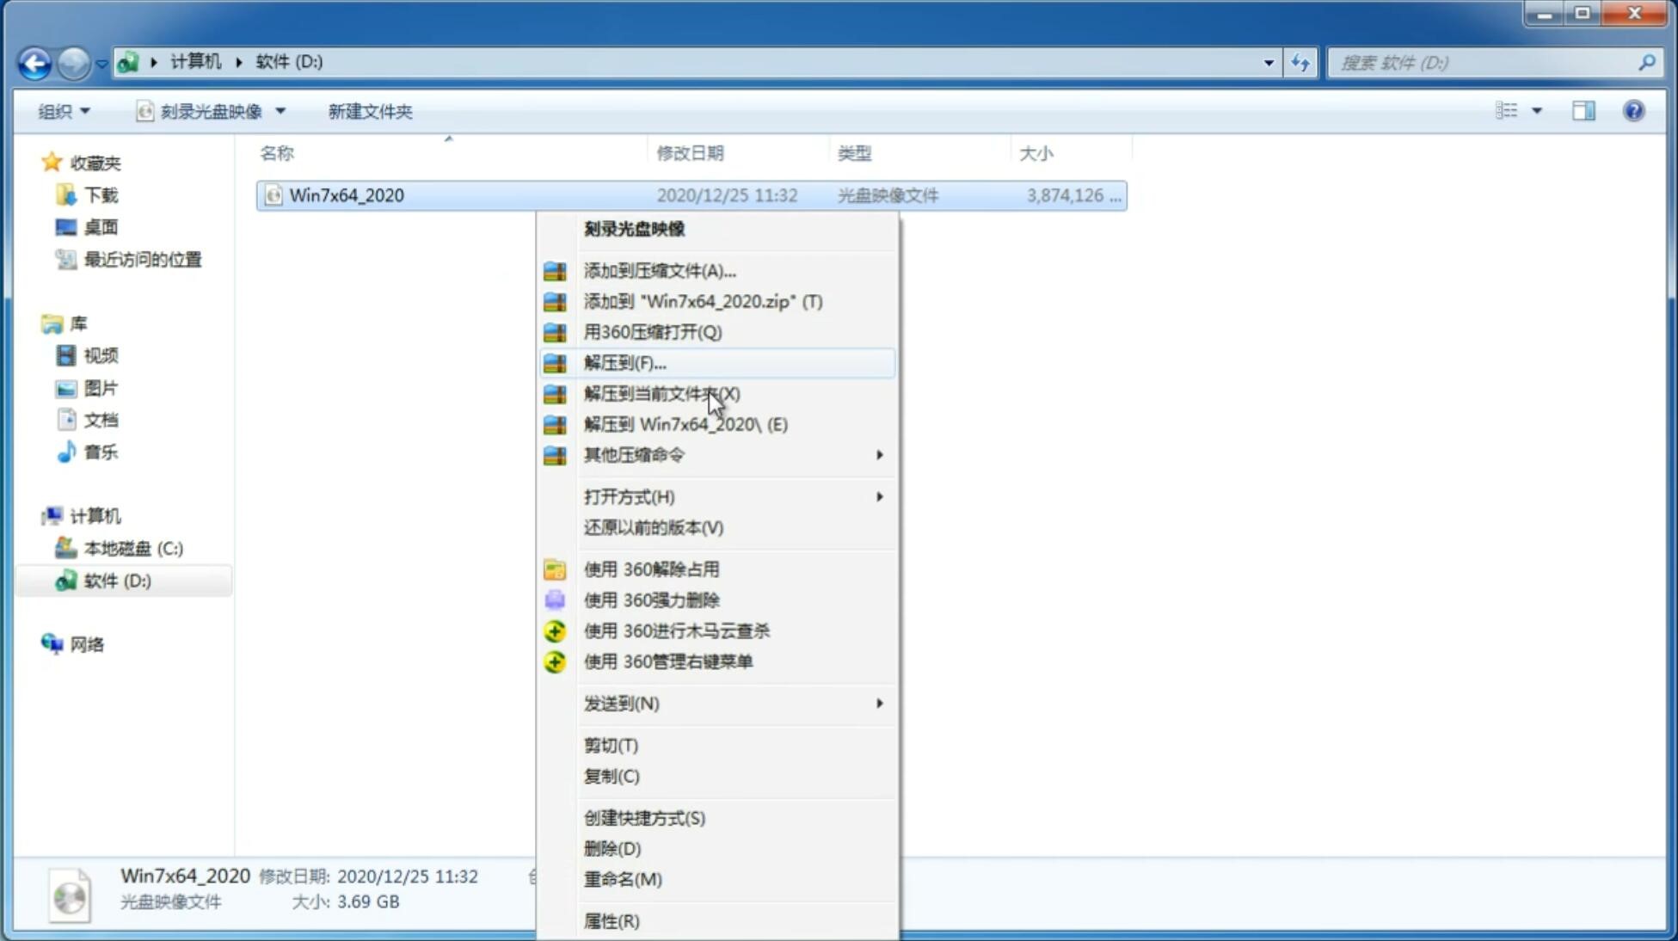The image size is (1678, 941).
Task: Click 使用360管理右键菜单 icon
Action: 555,661
